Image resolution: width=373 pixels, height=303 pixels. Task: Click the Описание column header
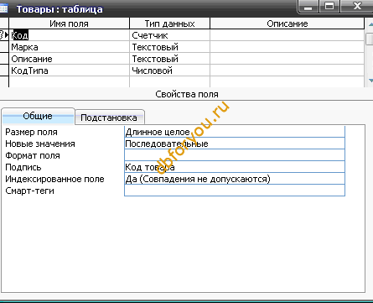[288, 24]
